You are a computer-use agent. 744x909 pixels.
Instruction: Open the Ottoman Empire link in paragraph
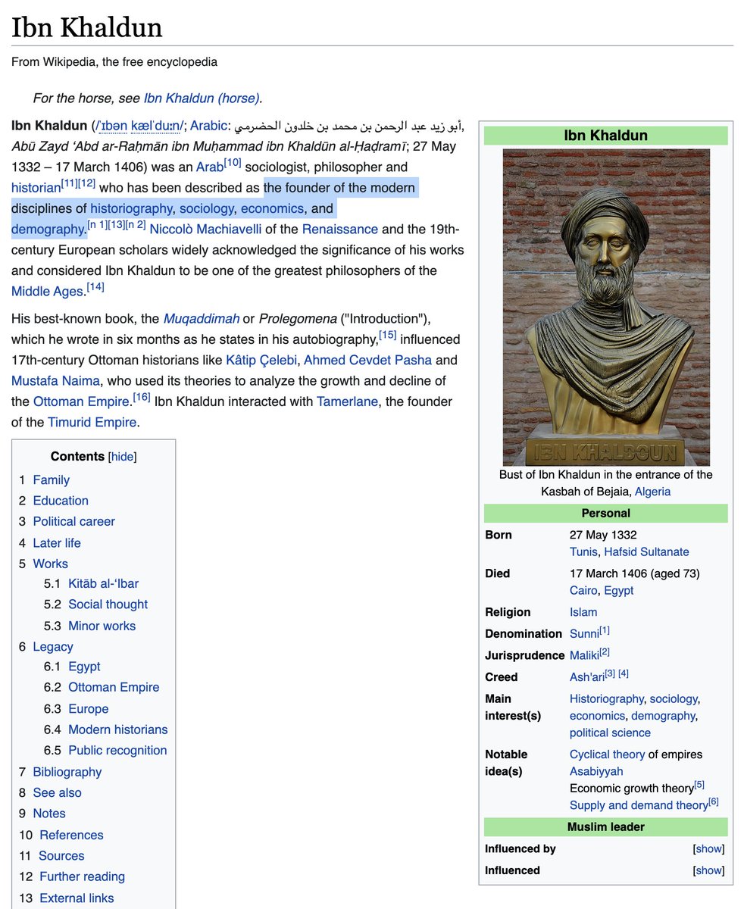(x=81, y=401)
